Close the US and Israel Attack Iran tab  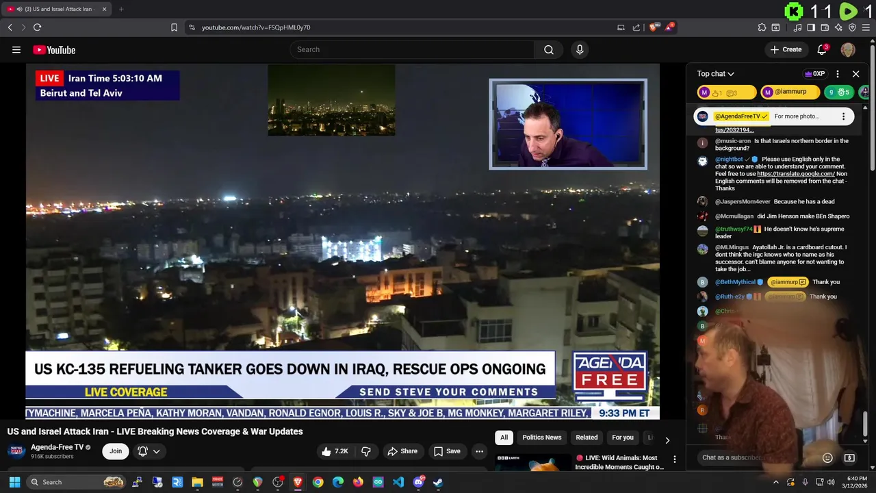[104, 9]
